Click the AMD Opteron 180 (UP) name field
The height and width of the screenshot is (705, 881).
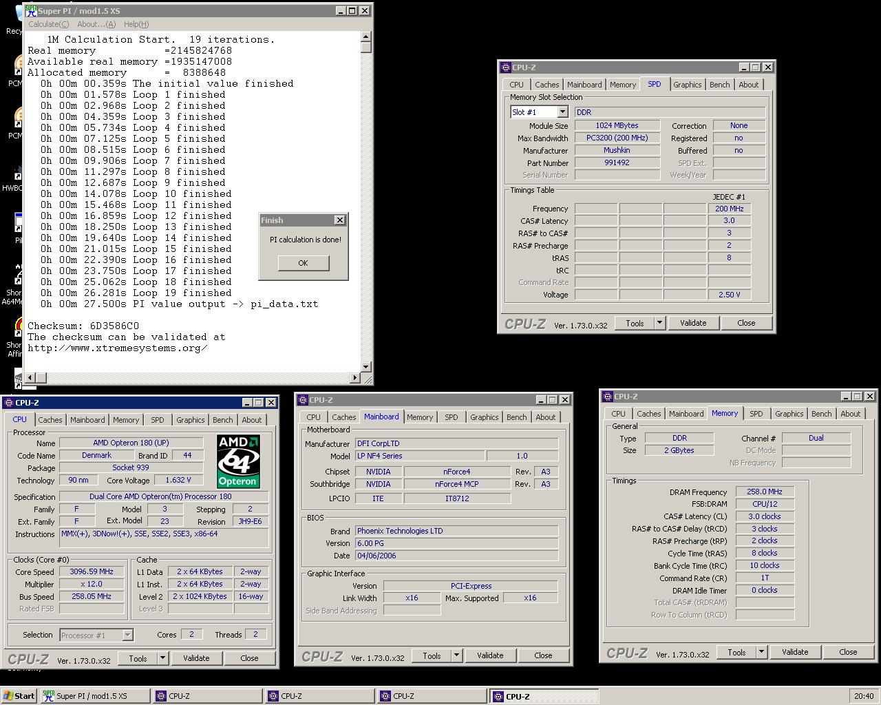click(x=131, y=443)
